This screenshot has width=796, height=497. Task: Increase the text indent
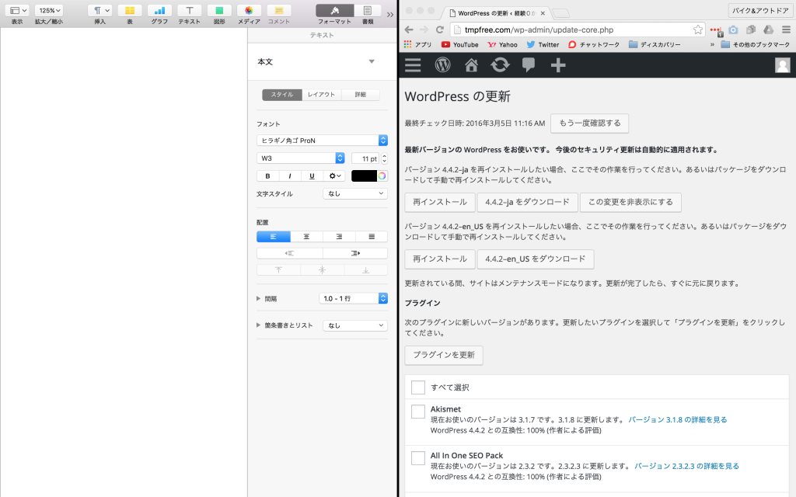tap(355, 253)
